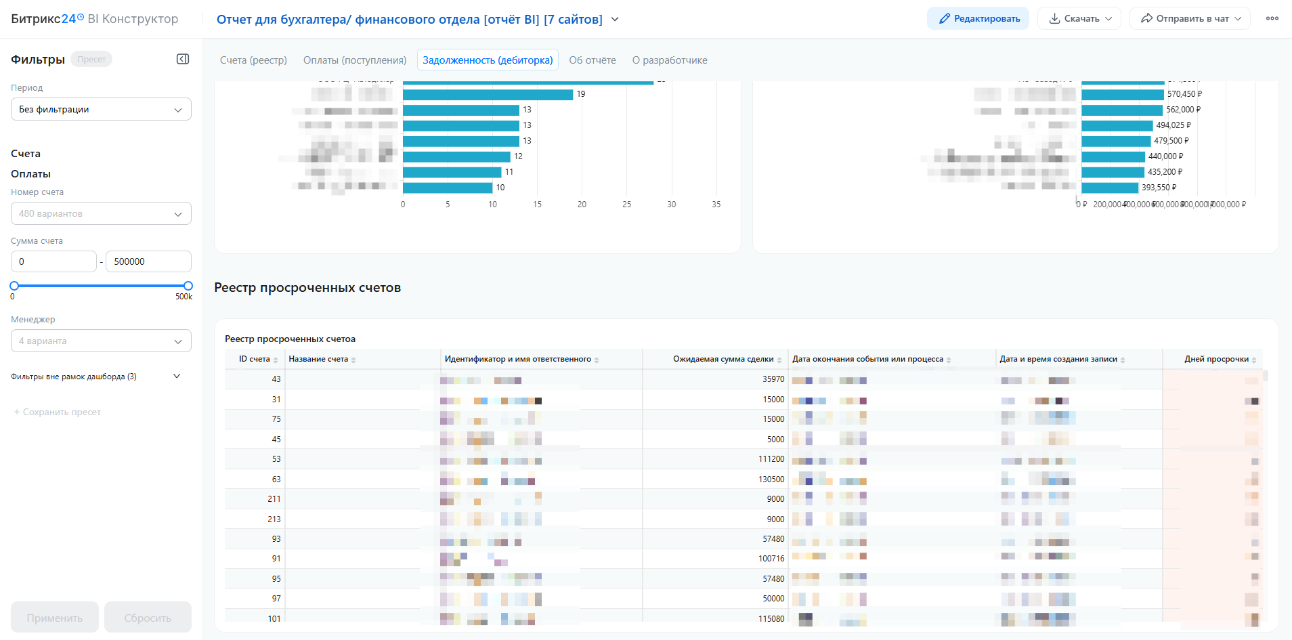Sort by Дата окончания события icon

click(x=949, y=360)
